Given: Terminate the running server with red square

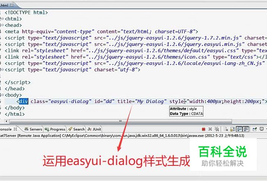Looking at the screenshot, I should [x=203, y=129].
